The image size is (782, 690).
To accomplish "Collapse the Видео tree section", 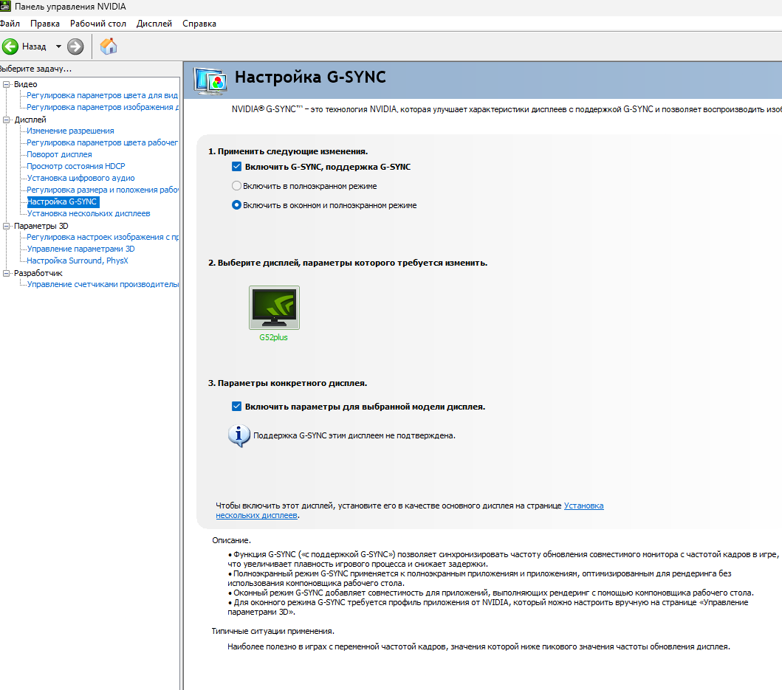I will click(x=7, y=84).
